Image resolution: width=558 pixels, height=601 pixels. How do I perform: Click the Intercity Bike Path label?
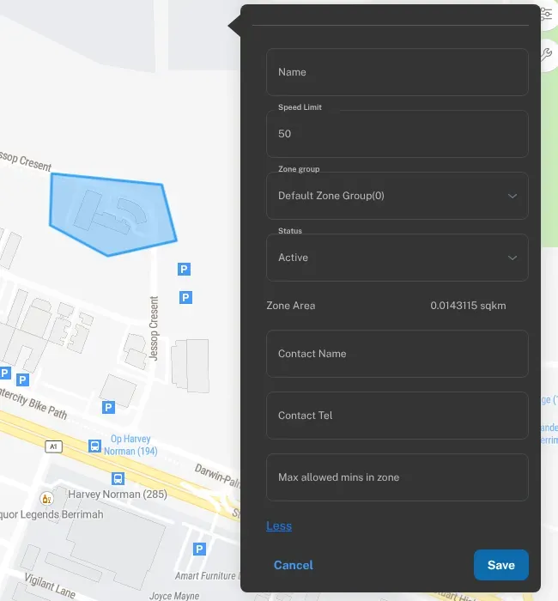(33, 404)
